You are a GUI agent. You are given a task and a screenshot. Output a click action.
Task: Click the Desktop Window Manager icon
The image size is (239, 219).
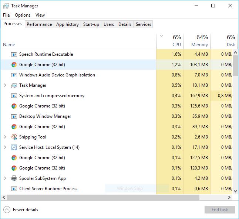pyautogui.click(x=14, y=116)
